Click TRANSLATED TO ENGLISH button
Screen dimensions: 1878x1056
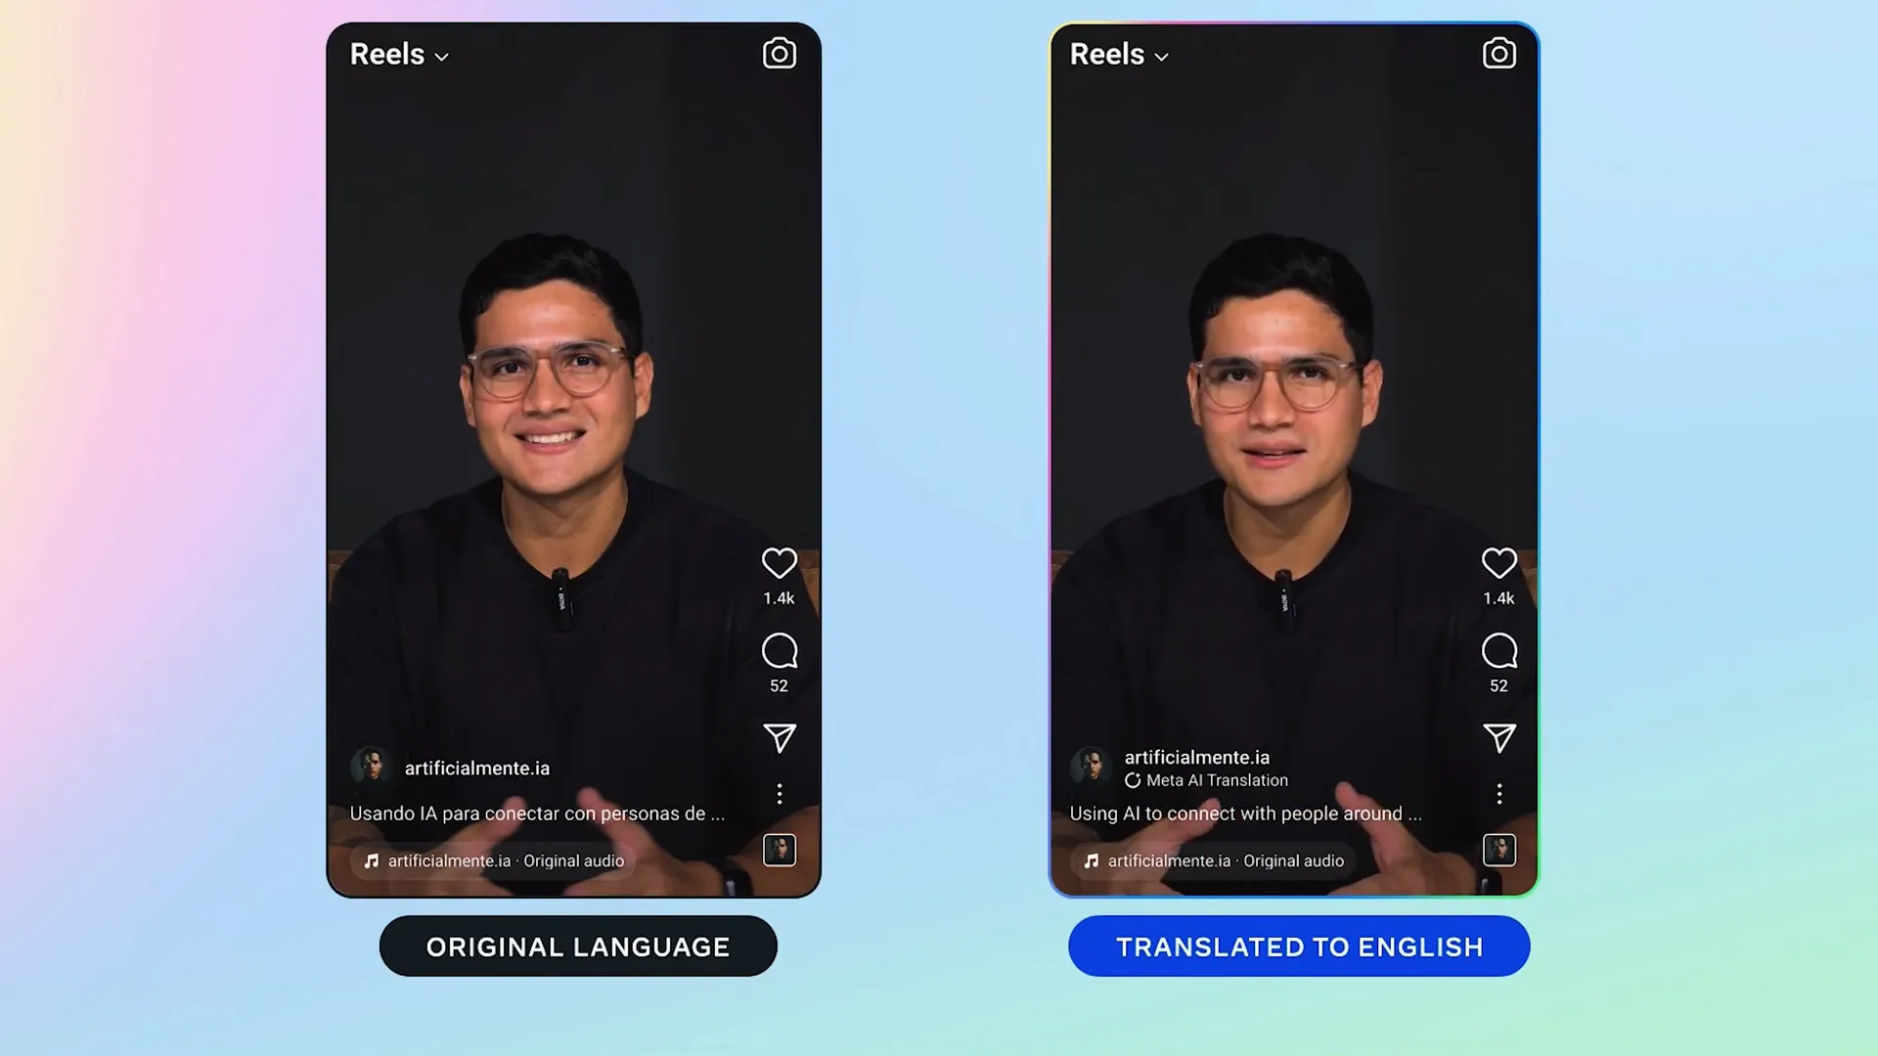click(1300, 946)
